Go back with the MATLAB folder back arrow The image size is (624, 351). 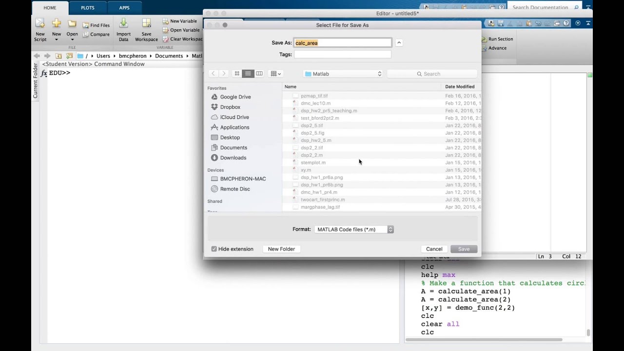pos(37,56)
